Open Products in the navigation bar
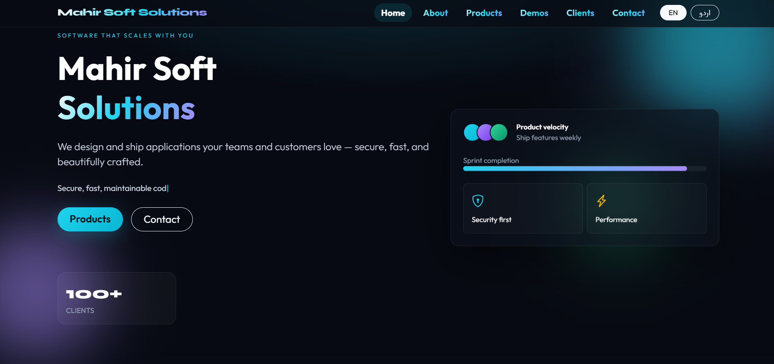The width and height of the screenshot is (774, 364). click(x=484, y=13)
